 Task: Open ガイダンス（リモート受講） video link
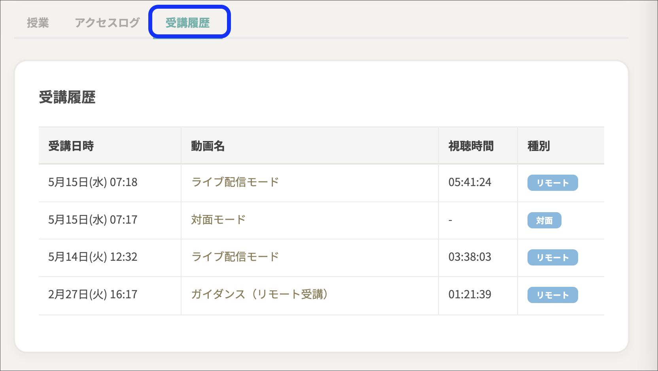point(259,294)
